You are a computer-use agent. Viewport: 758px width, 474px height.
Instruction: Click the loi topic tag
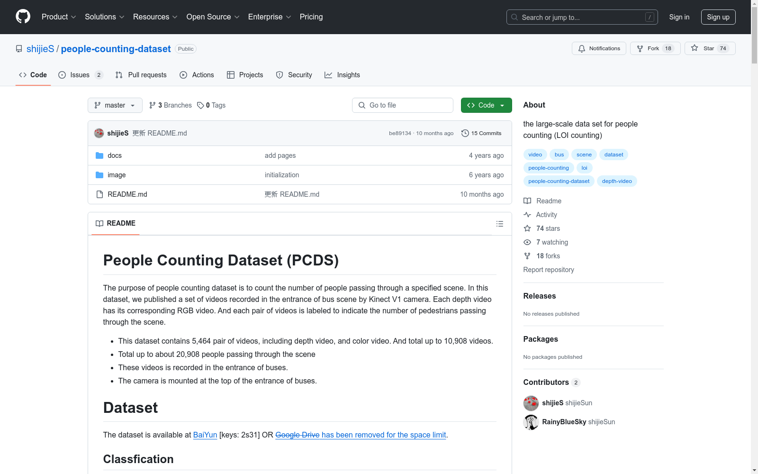[585, 168]
